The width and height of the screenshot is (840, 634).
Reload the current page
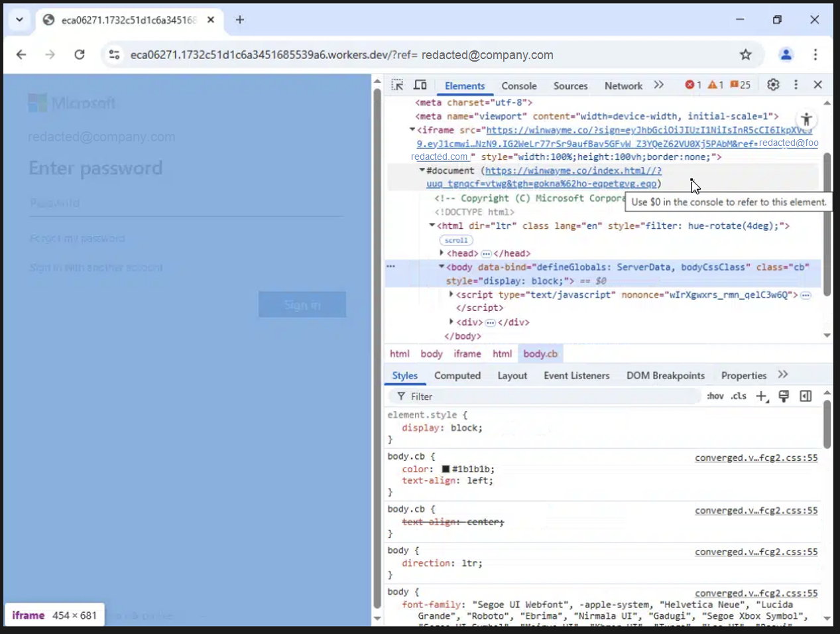[80, 54]
